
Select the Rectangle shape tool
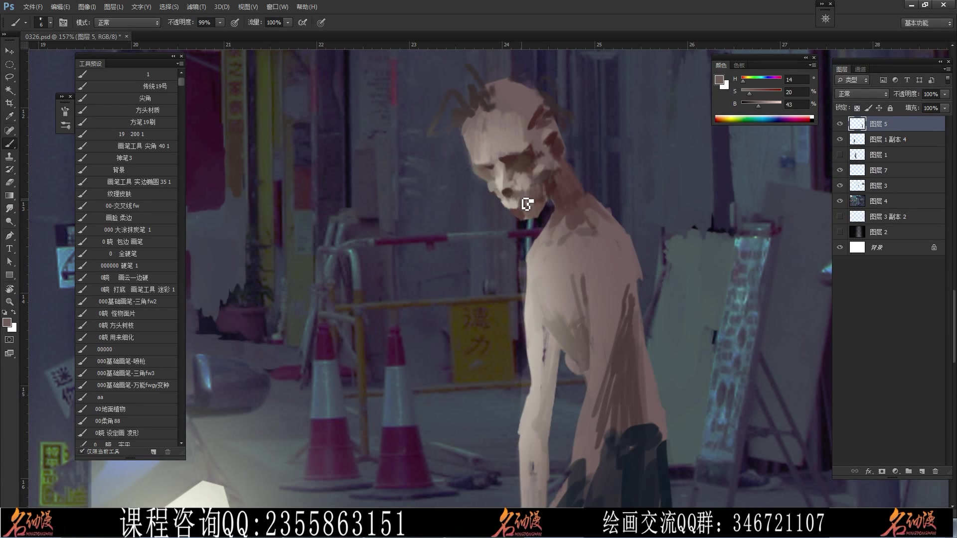[x=9, y=274]
